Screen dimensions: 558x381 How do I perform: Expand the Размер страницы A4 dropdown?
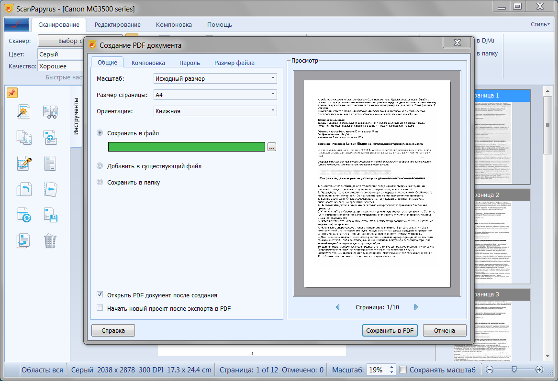tap(215, 95)
